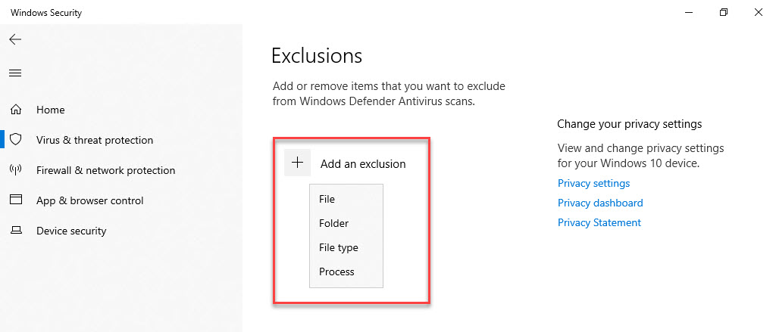
Task: Maximize the Windows Security window
Action: (724, 12)
